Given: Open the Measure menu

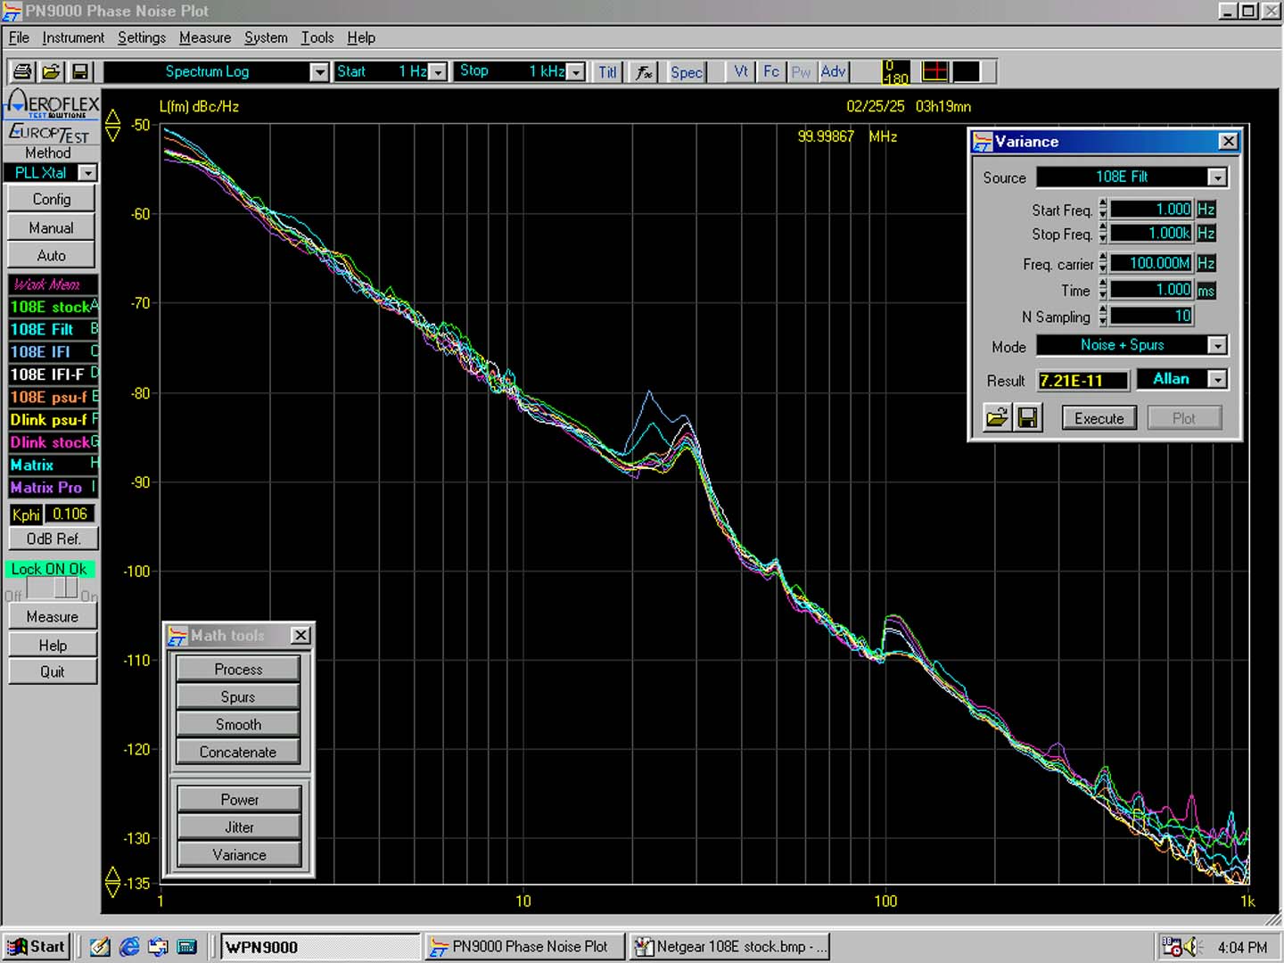Looking at the screenshot, I should click(x=205, y=37).
